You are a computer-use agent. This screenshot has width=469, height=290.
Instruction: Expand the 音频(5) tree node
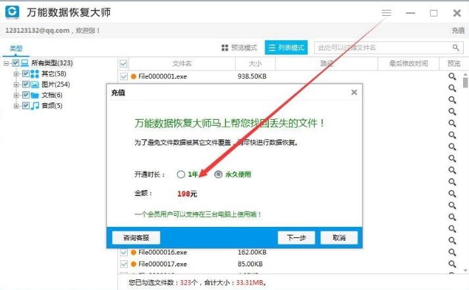point(16,106)
